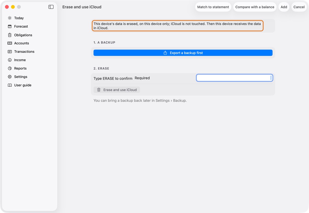Click the share icon on the export button
Viewport: 309px width, 213px height.
point(165,53)
